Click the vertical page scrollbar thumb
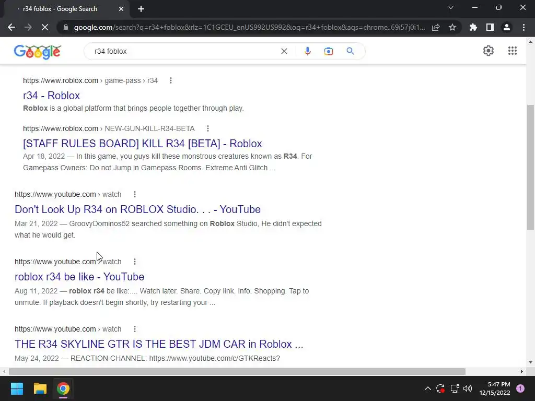Viewport: 535px width, 401px height. click(530, 167)
